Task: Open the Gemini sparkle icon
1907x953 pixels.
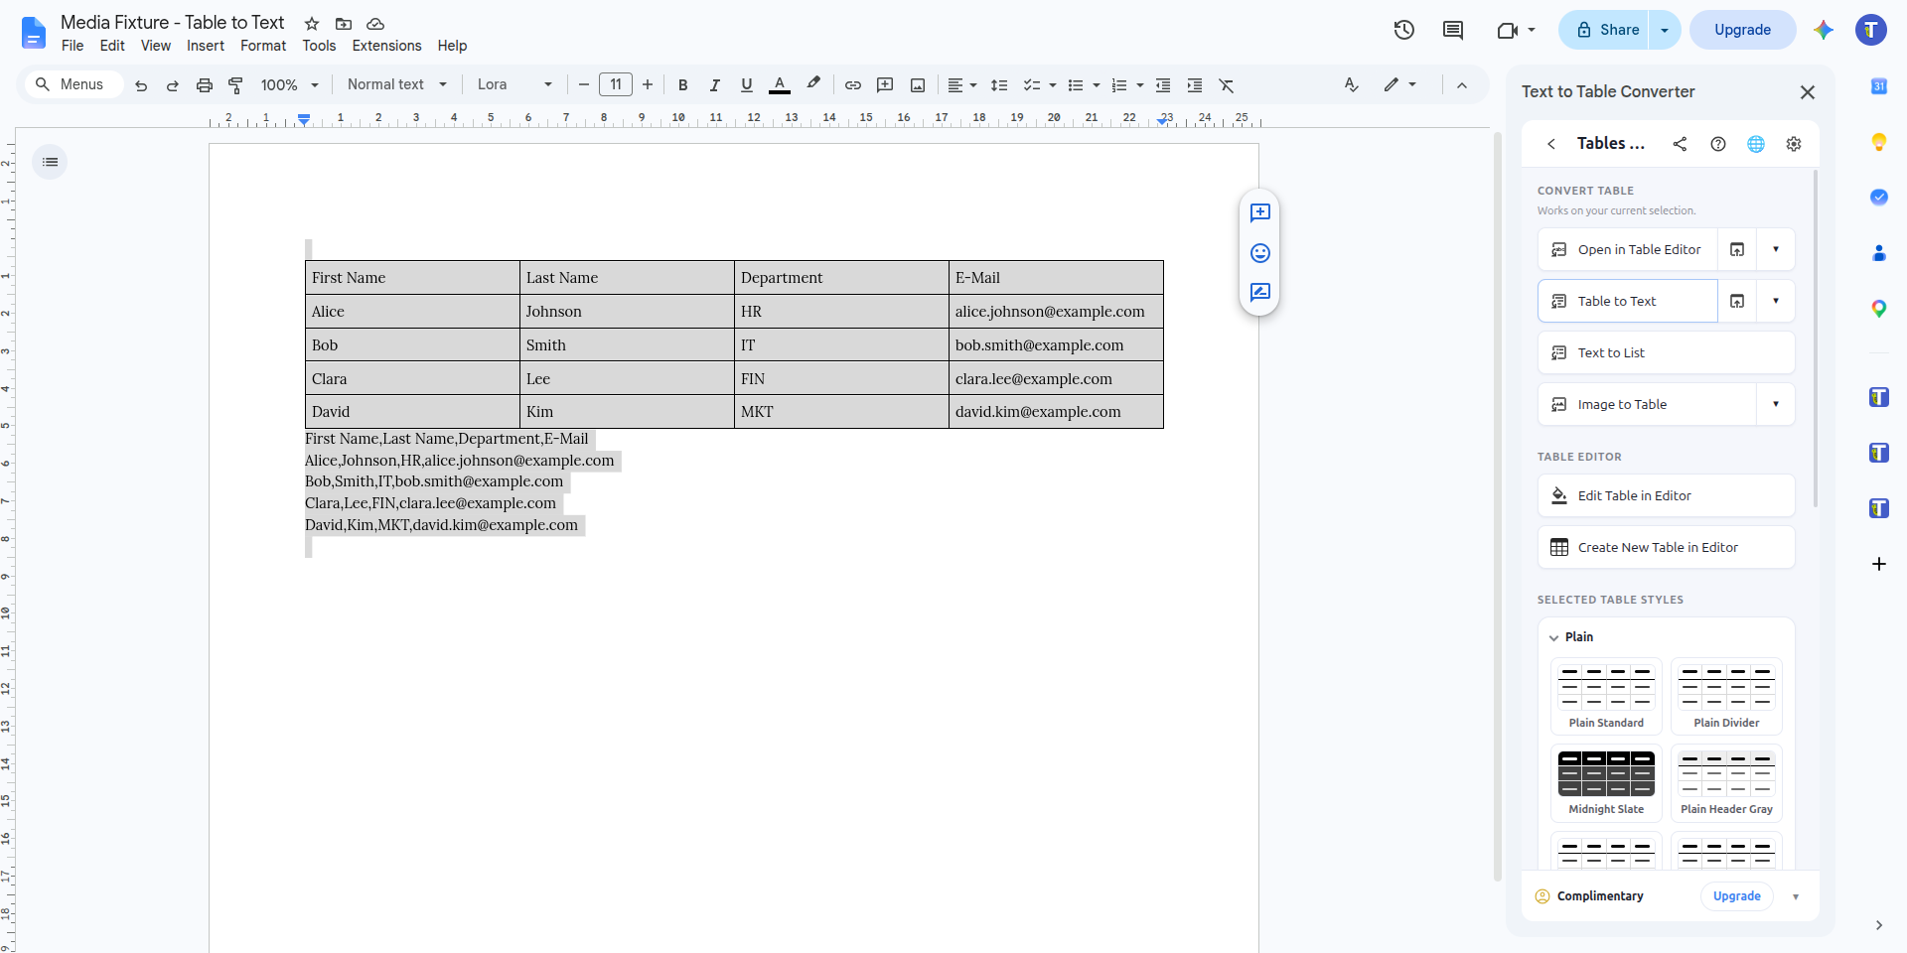Action: tap(1823, 30)
